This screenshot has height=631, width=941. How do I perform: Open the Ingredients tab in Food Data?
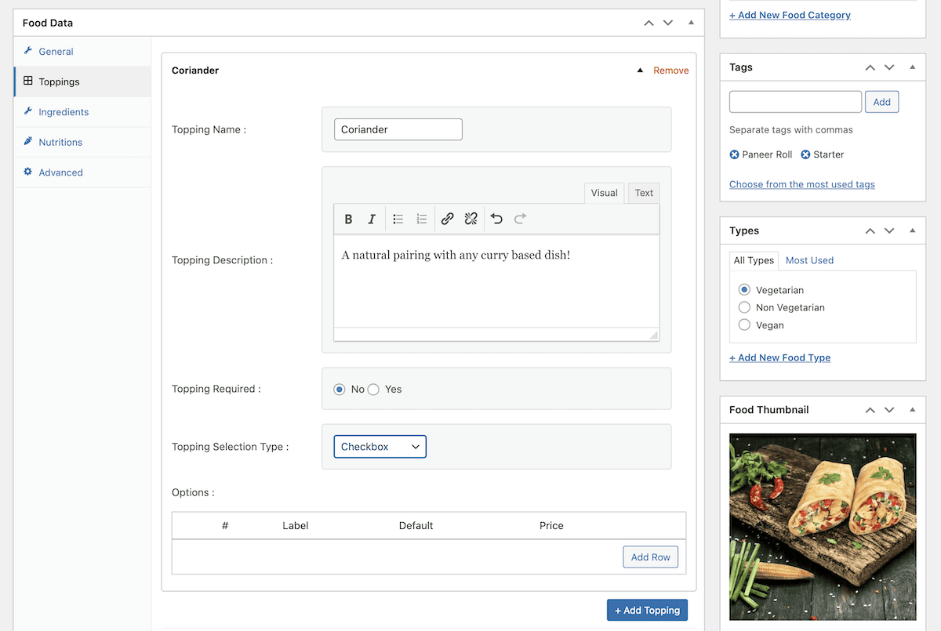(x=64, y=112)
